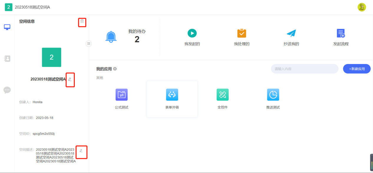Open 我发起的 play icon
373x173 pixels.
pos(192,33)
